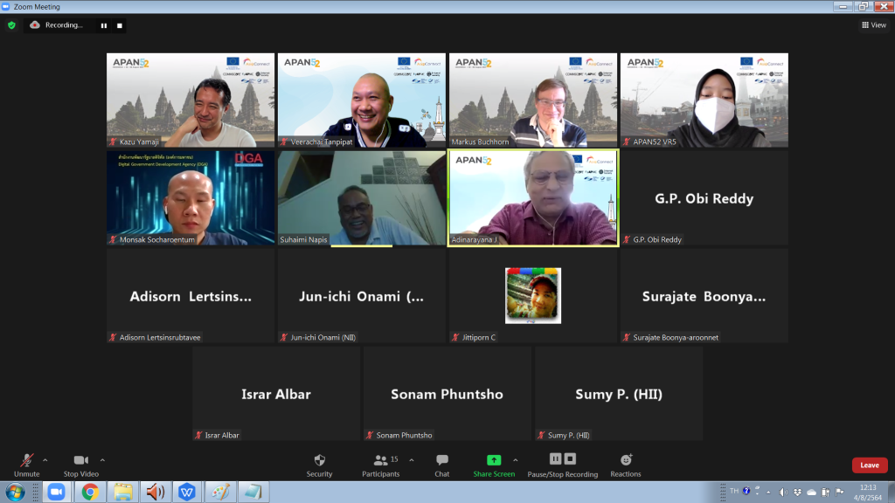Click the Windows Start button
This screenshot has height=503, width=895.
[x=15, y=493]
